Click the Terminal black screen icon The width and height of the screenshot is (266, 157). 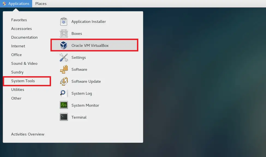click(x=64, y=117)
